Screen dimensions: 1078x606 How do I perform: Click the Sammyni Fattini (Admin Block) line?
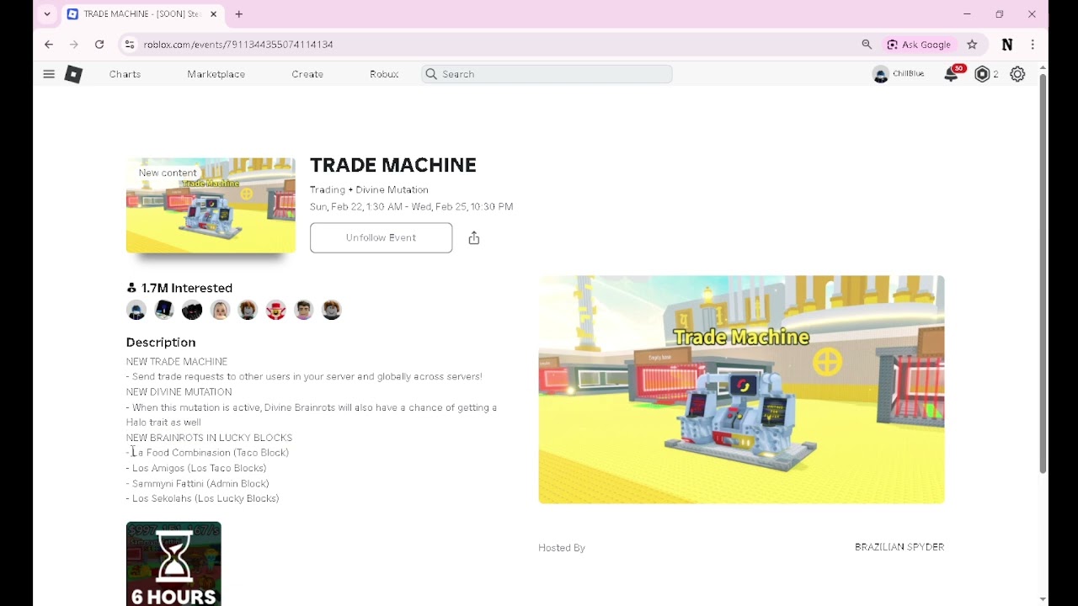point(198,484)
